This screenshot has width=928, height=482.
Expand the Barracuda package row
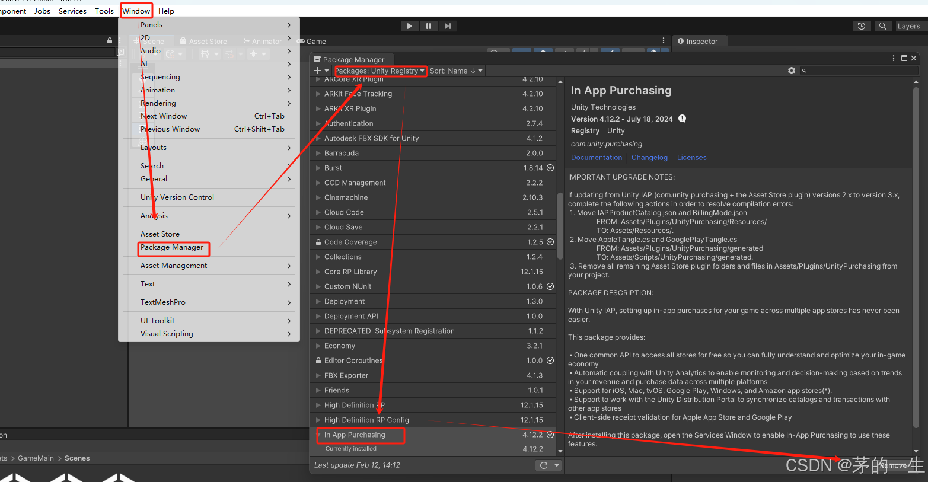tap(318, 153)
